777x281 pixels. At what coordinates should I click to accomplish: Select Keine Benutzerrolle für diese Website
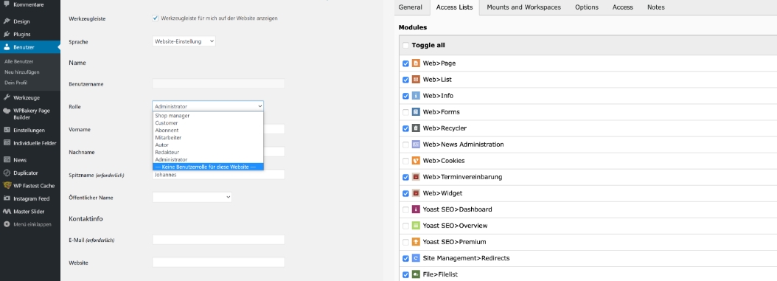point(208,167)
